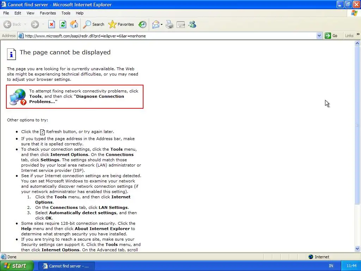Image resolution: width=361 pixels, height=271 pixels.
Task: Click the Done page icon in the status bar
Action: (4, 257)
